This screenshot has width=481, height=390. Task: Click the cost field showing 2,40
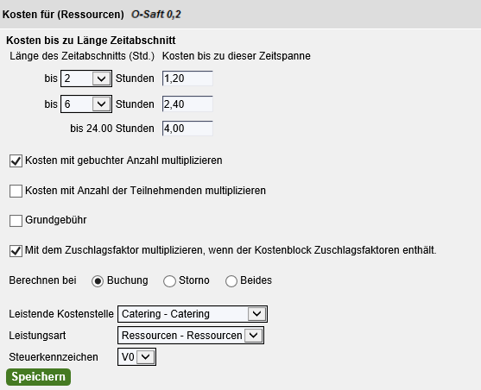pos(187,104)
